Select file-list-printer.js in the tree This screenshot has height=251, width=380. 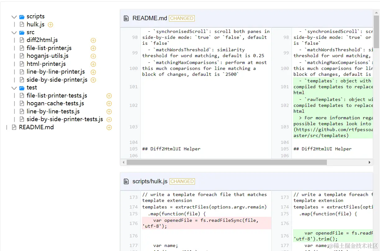pos(49,48)
